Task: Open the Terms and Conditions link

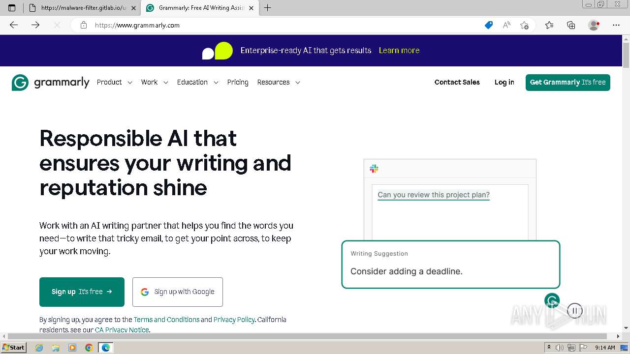Action: pyautogui.click(x=166, y=320)
